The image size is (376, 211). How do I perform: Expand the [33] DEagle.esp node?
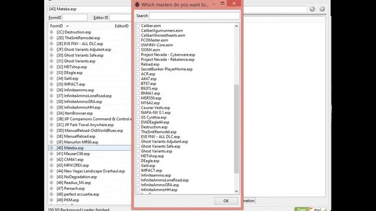click(51, 73)
